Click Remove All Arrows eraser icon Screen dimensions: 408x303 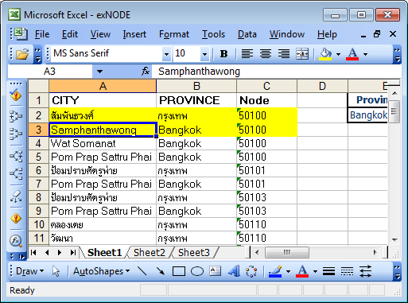(16, 196)
